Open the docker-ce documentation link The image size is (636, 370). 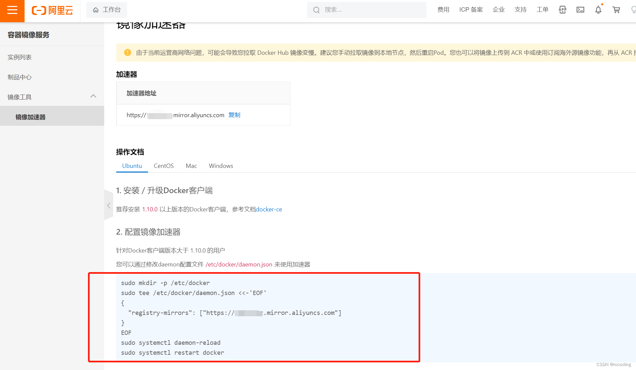pos(269,209)
